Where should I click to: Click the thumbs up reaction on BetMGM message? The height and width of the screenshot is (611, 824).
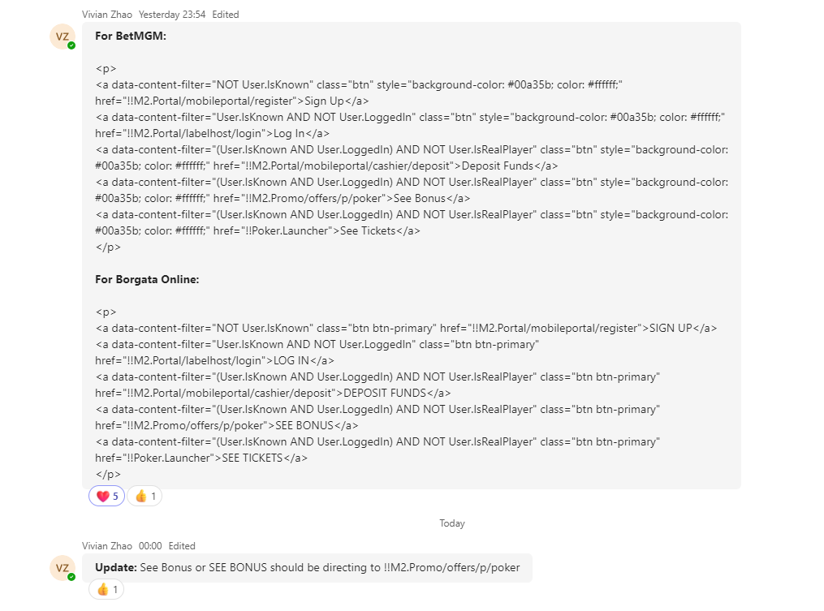coord(145,496)
